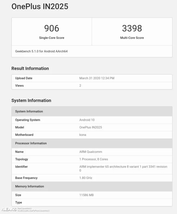Select the multi-core score 3398
The width and height of the screenshot is (177, 214).
coord(132,28)
